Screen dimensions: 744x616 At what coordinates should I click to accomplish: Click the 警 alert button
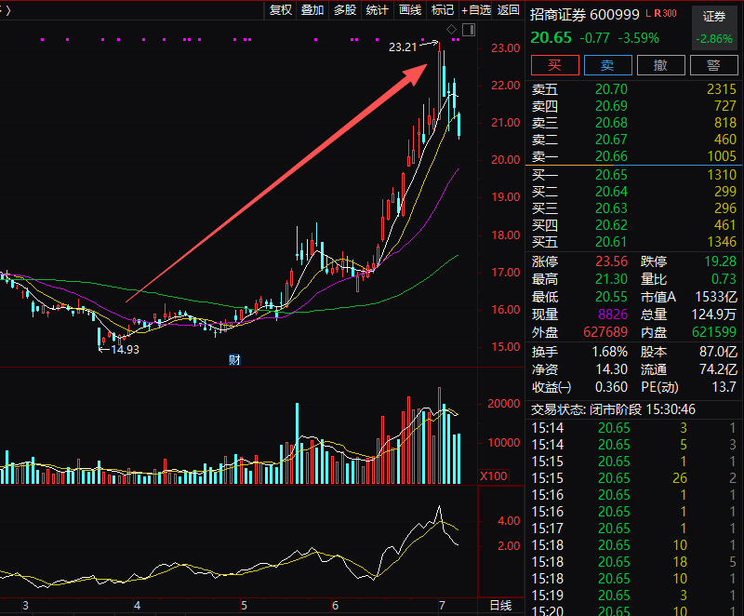[713, 65]
